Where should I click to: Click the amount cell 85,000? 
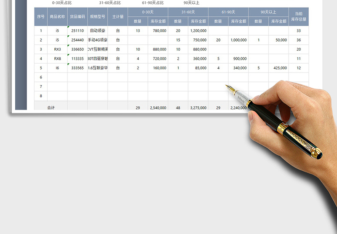[x=198, y=68]
